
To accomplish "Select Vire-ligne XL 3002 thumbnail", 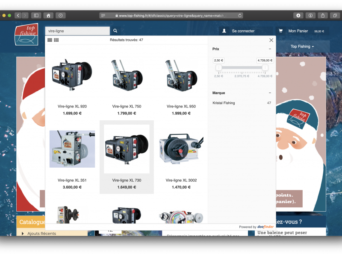I will (181, 148).
